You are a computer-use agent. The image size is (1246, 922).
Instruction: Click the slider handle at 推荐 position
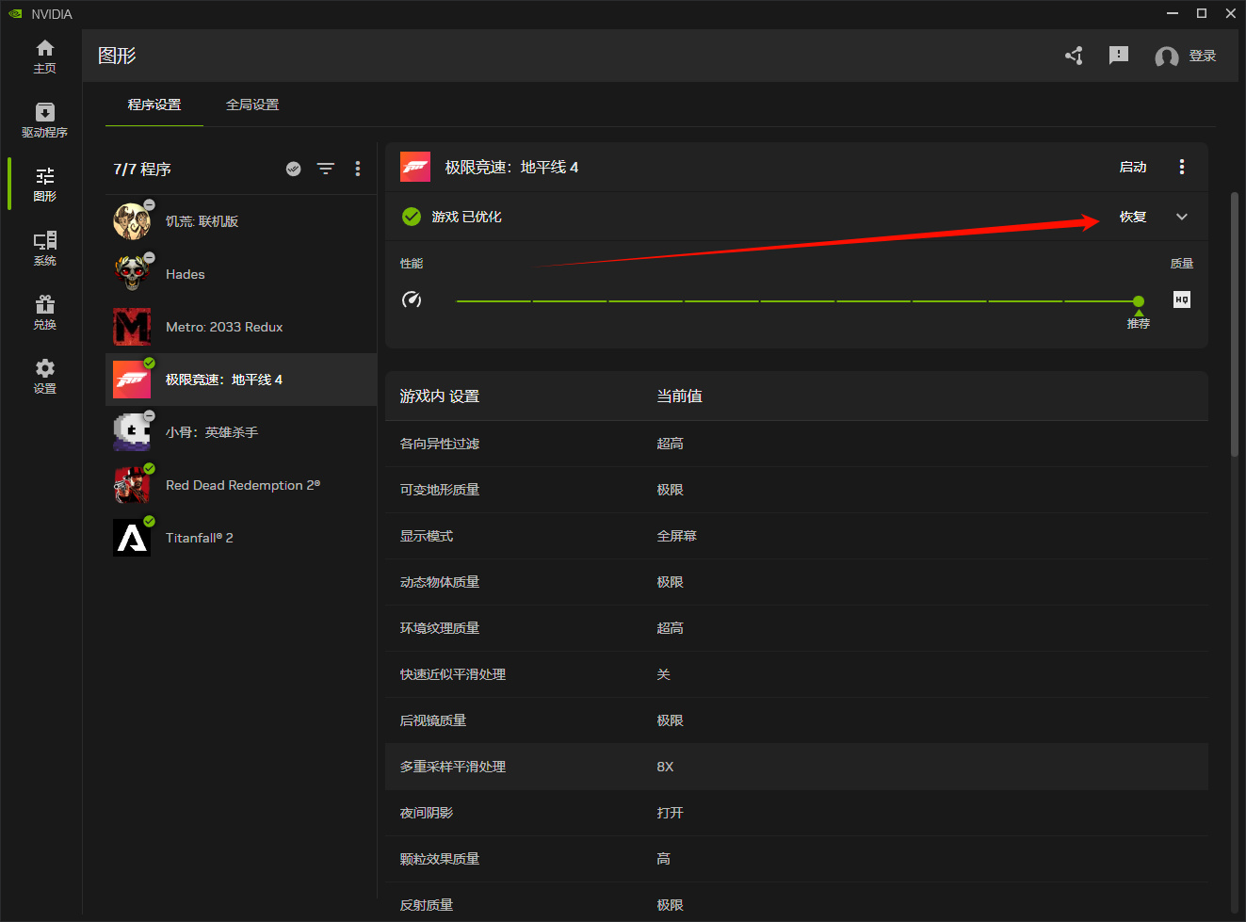[x=1139, y=301]
